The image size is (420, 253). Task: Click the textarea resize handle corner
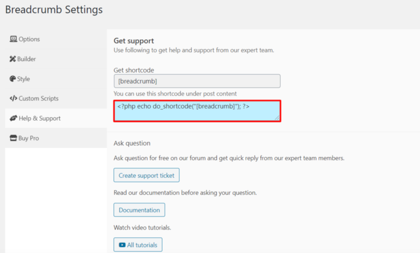tap(277, 118)
